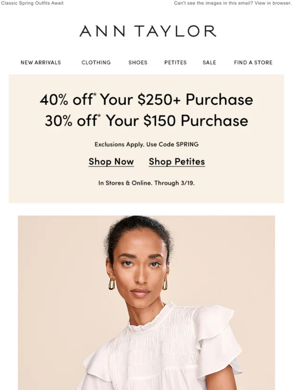Click the Shop Now link
The width and height of the screenshot is (292, 390).
(x=111, y=162)
